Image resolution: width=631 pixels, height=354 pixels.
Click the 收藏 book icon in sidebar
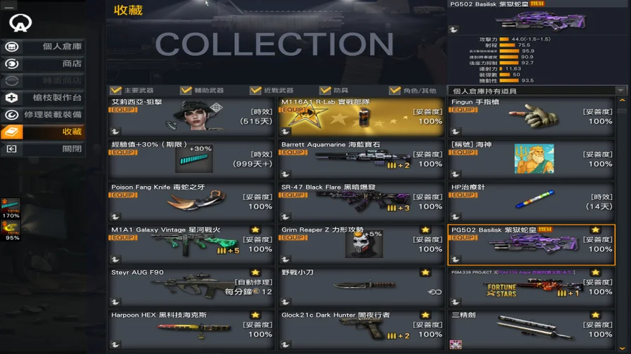point(12,132)
